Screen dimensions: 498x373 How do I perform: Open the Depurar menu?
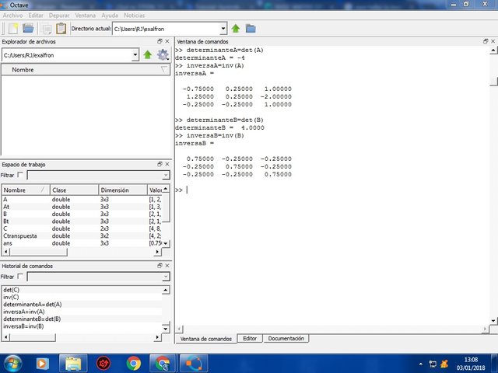tap(59, 16)
